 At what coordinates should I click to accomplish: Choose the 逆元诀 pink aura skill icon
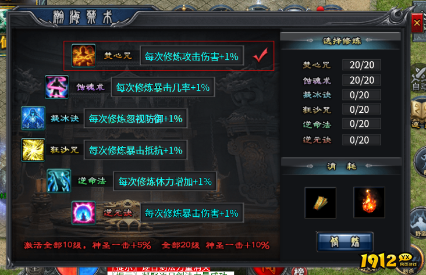83,213
